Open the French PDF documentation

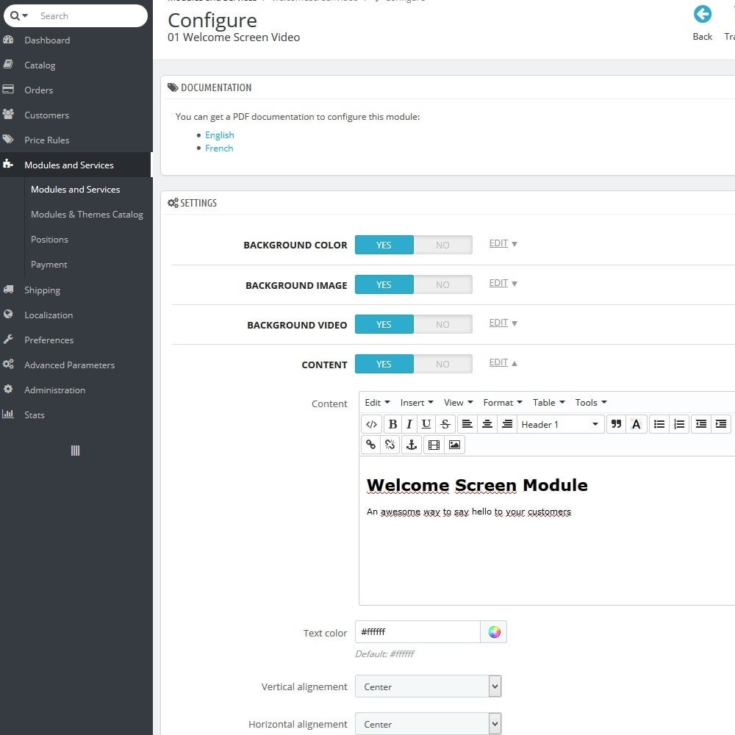[x=219, y=148]
